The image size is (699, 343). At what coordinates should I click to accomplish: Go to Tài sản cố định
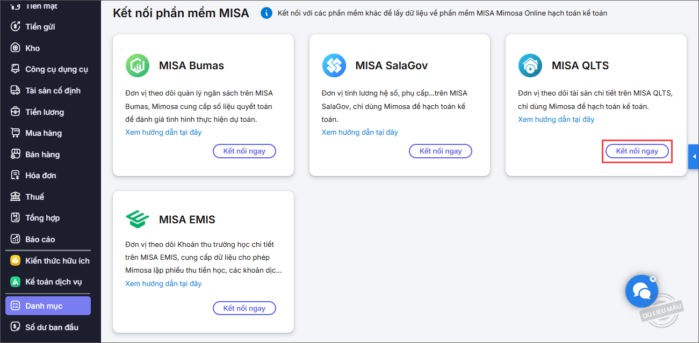(53, 90)
